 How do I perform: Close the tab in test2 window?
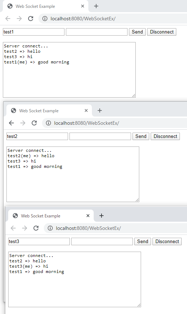click(86, 110)
